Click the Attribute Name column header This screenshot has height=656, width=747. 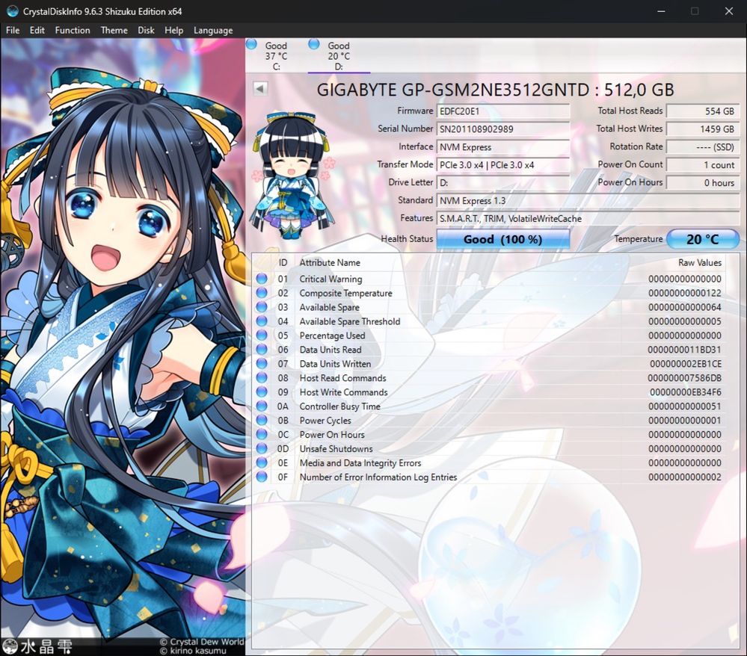[330, 262]
